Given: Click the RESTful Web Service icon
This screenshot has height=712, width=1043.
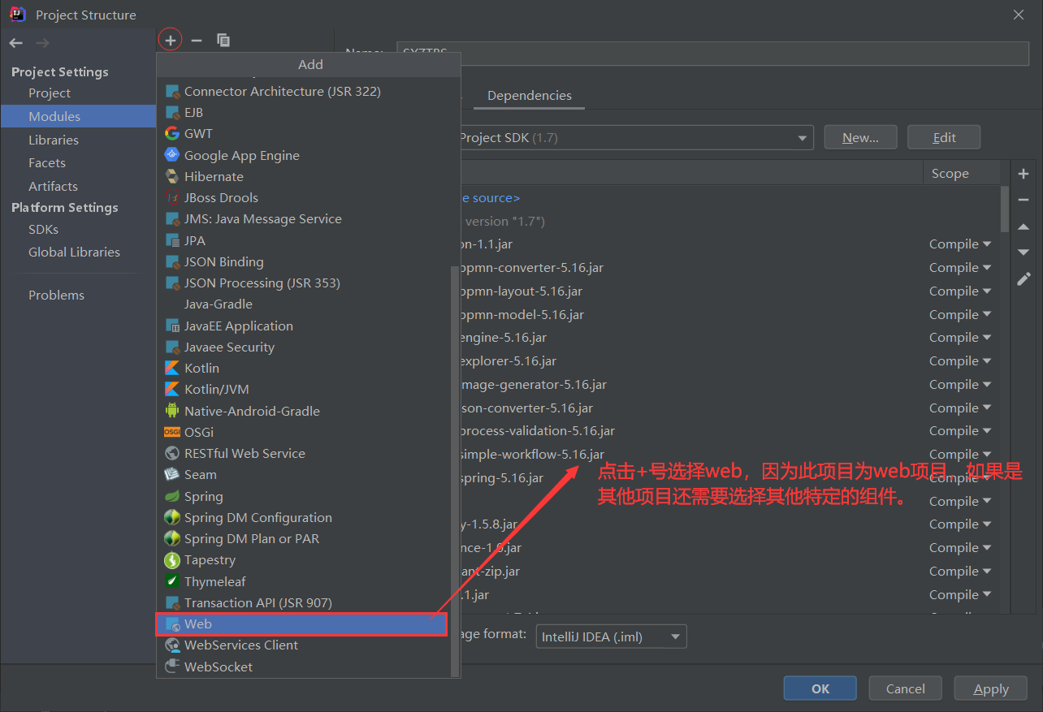Looking at the screenshot, I should click(x=172, y=453).
